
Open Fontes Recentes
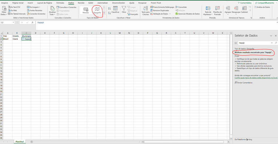(x=35, y=11)
